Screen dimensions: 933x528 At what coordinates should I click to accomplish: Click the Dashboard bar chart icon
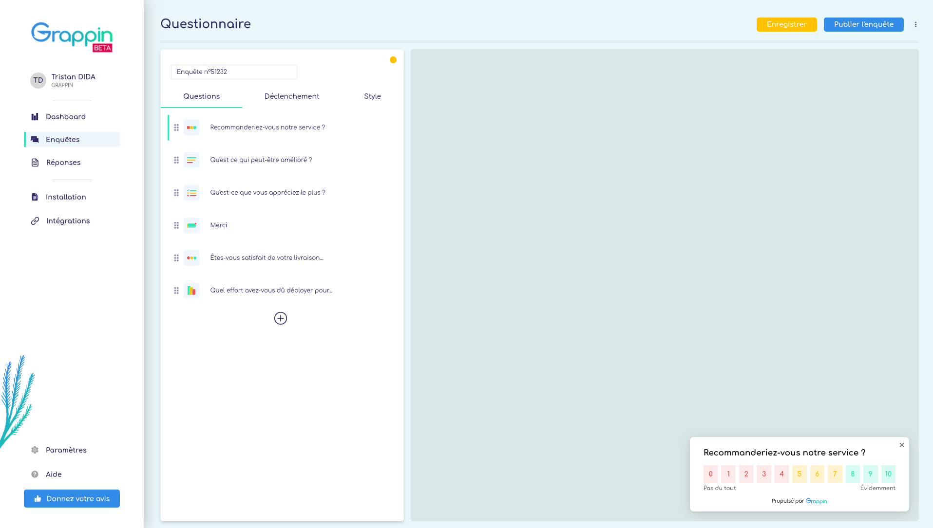(x=35, y=117)
